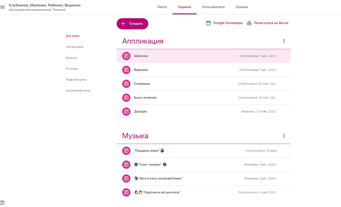341x207 pixels.
Task: Select Английский язык topic in sidebar
Action: pos(78,91)
